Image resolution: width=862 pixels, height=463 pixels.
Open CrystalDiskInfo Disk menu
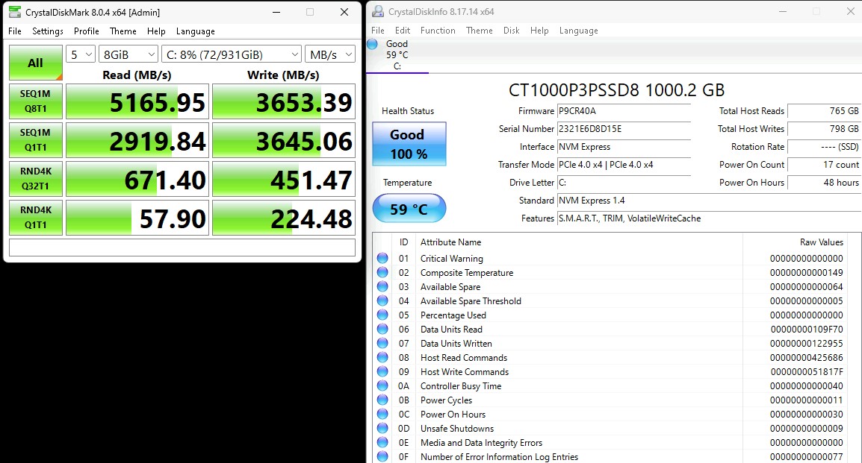[511, 31]
